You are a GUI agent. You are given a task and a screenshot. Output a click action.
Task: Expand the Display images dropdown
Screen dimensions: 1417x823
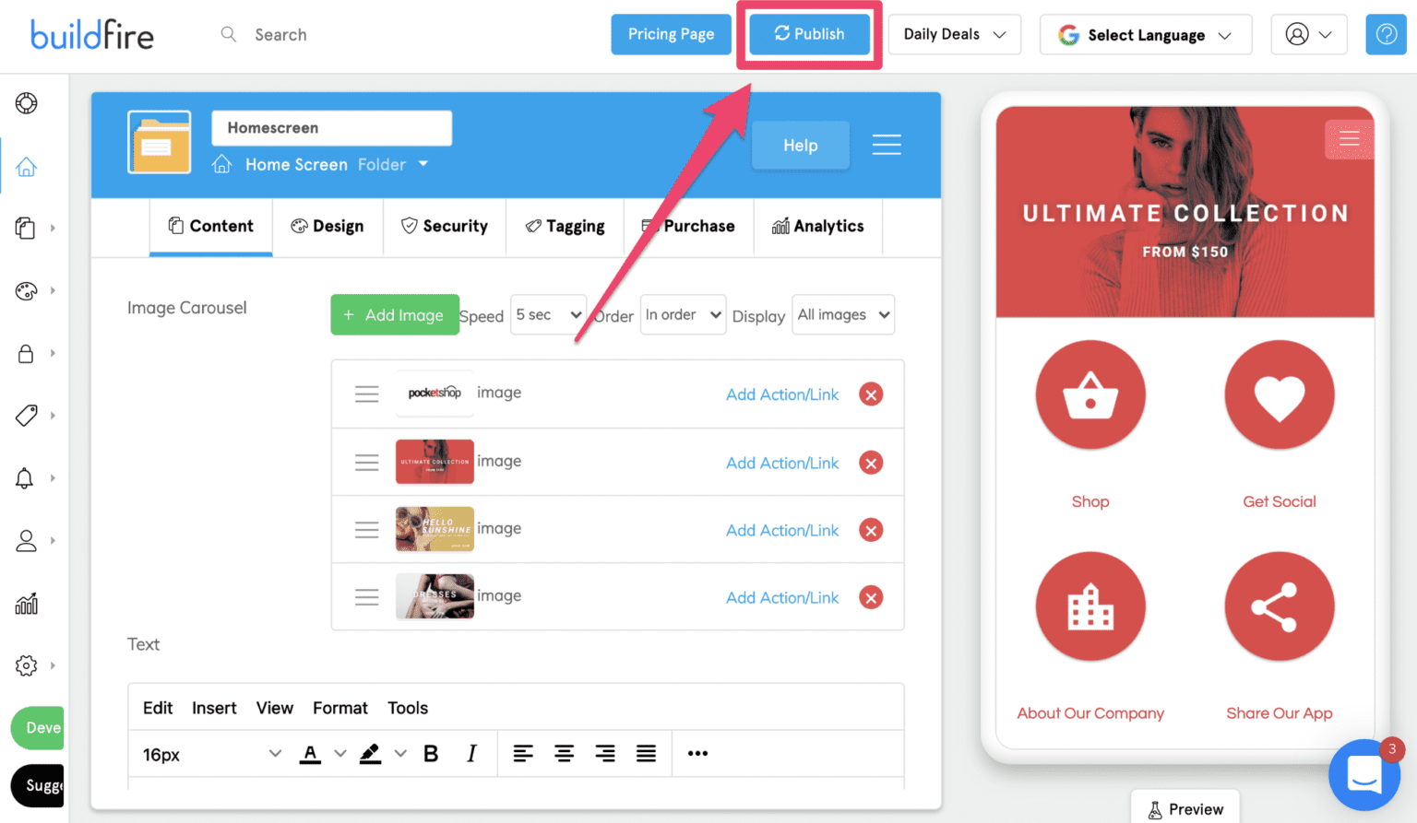click(842, 314)
